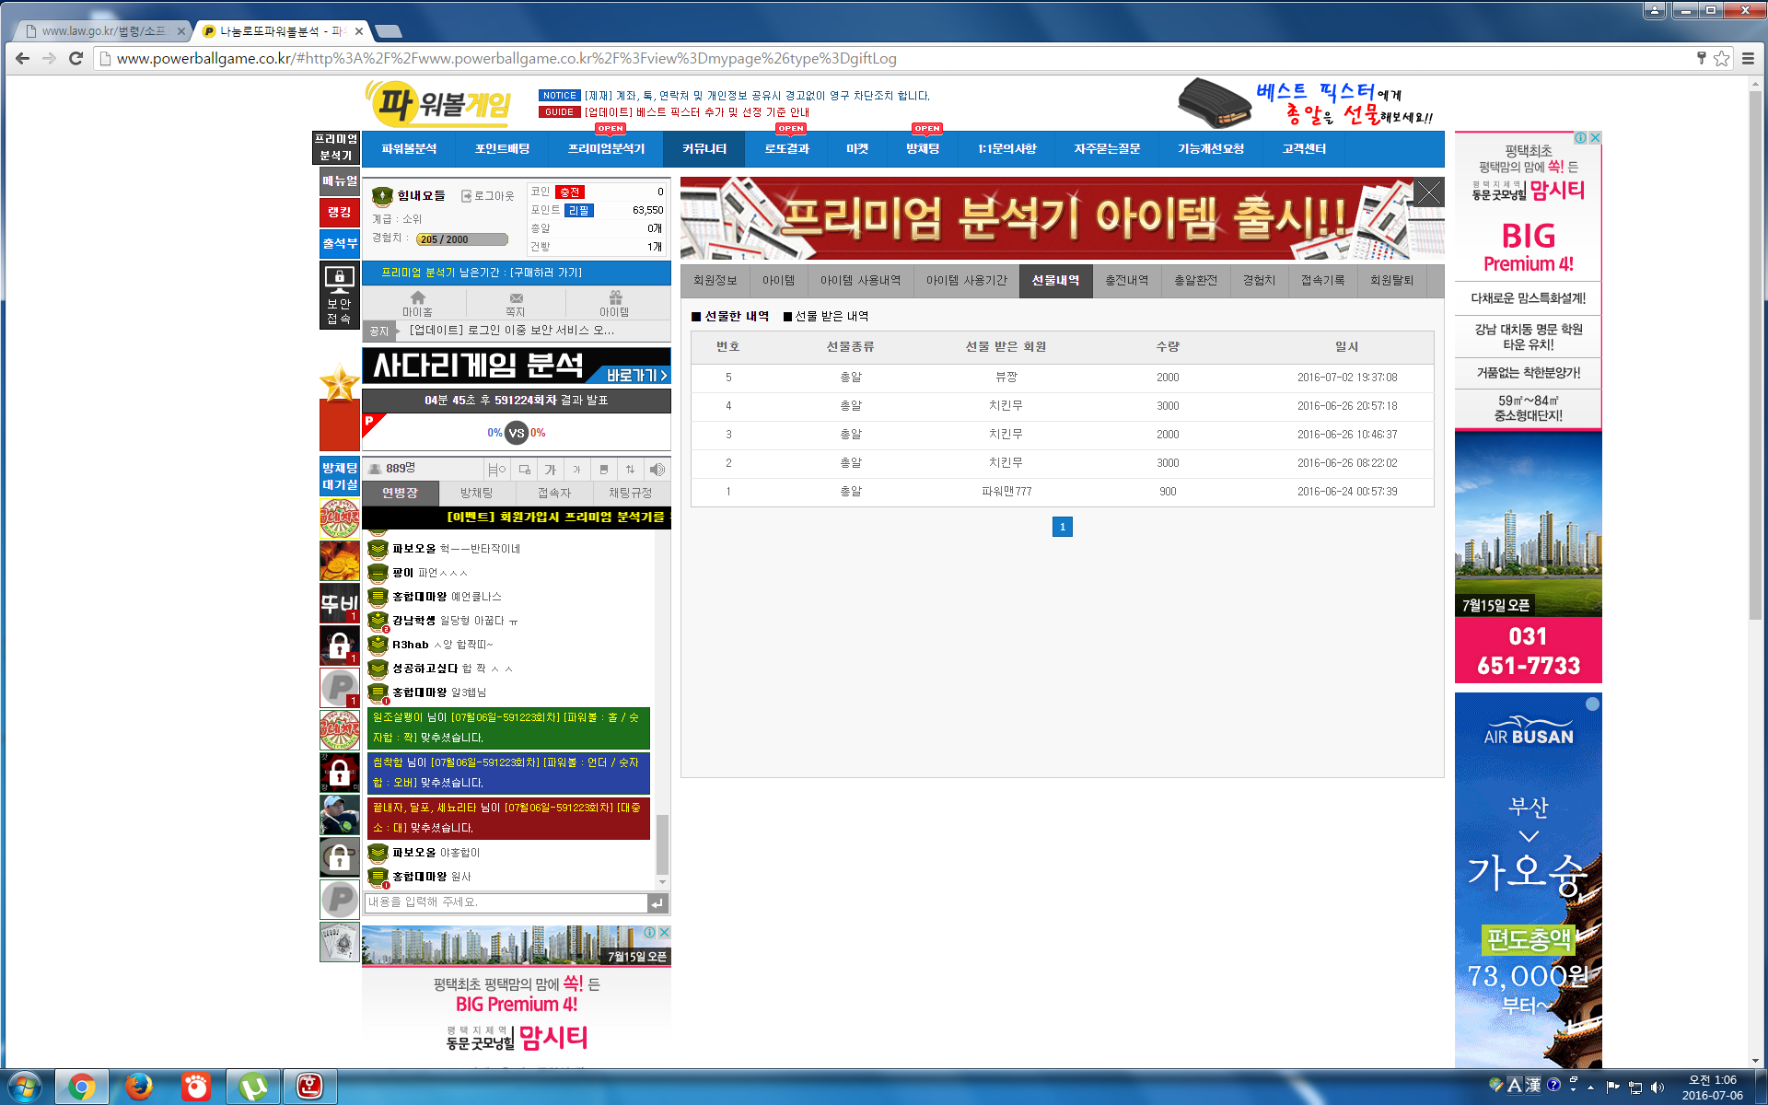Screen dimensions: 1768x1105
Task: Switch to the 접속자 chat tab
Action: coord(554,494)
